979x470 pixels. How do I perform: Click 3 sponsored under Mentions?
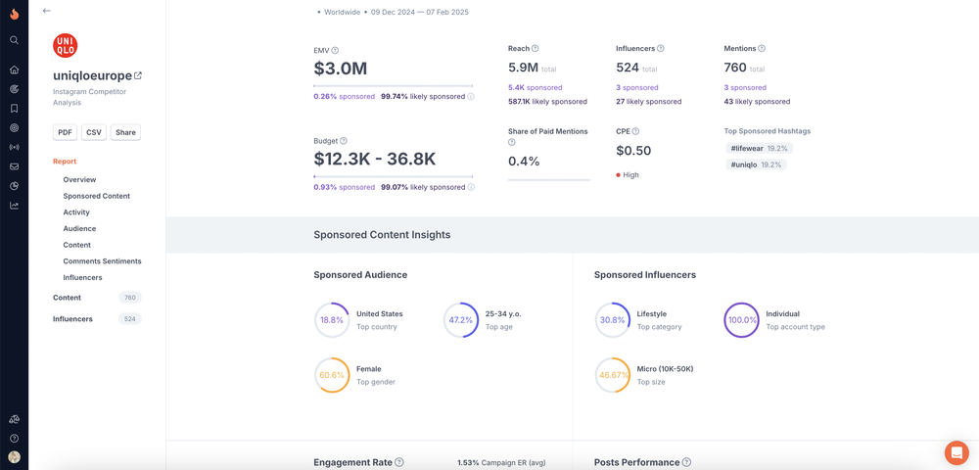(745, 87)
